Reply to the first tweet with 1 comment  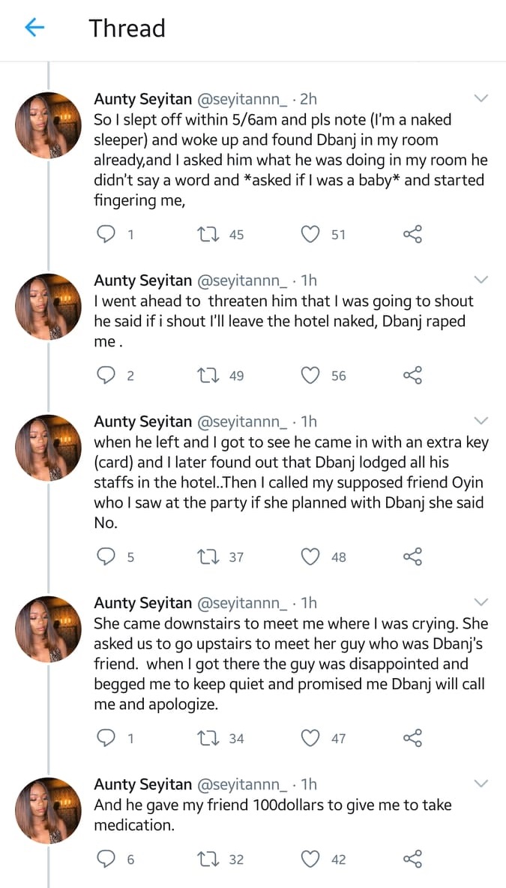[109, 235]
